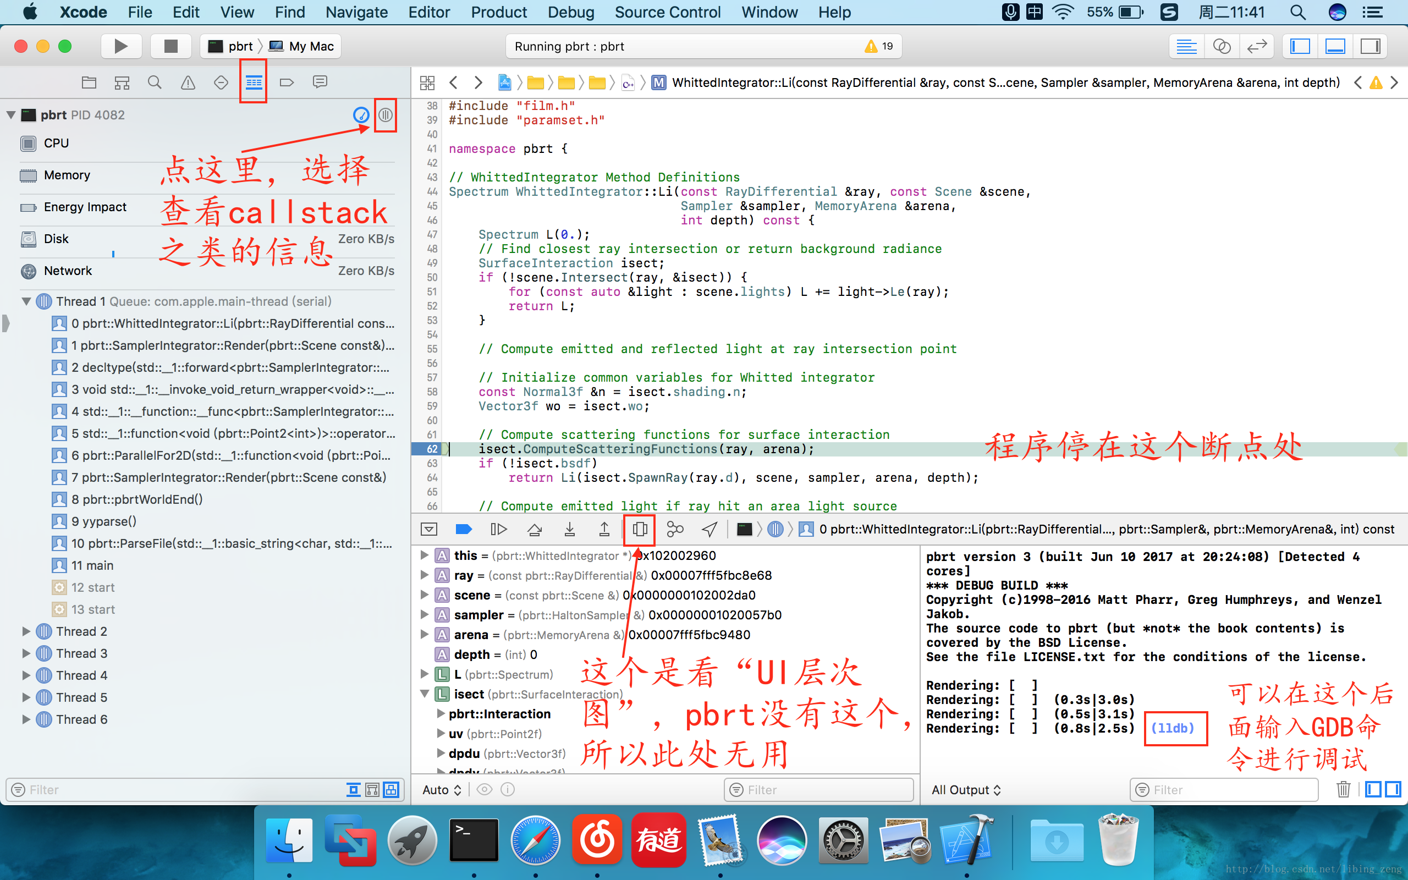Screen dimensions: 1408x880
Task: Deactivate breakpoints using the blue breakpoint icon
Action: tap(463, 529)
